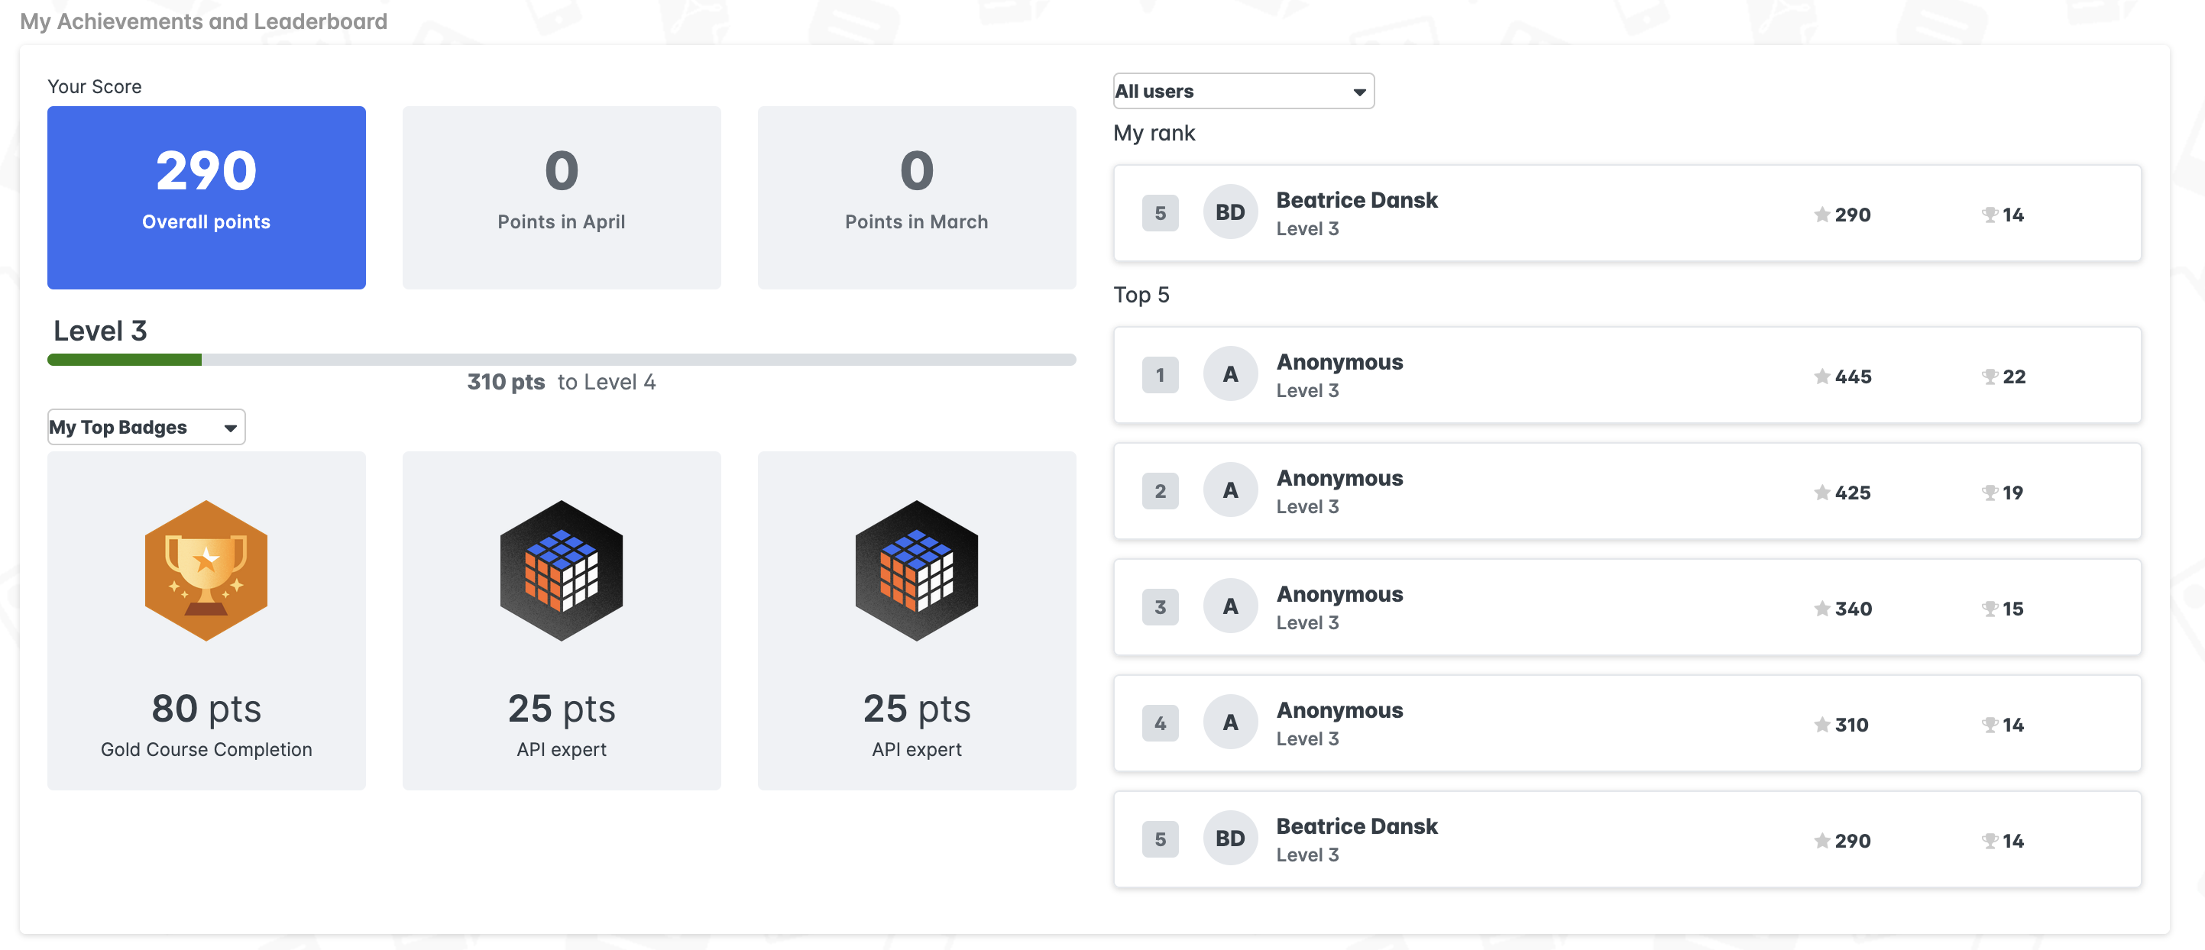Screen dimensions: 2205x950
Task: Click the star points icon beside 445
Action: click(x=1821, y=376)
